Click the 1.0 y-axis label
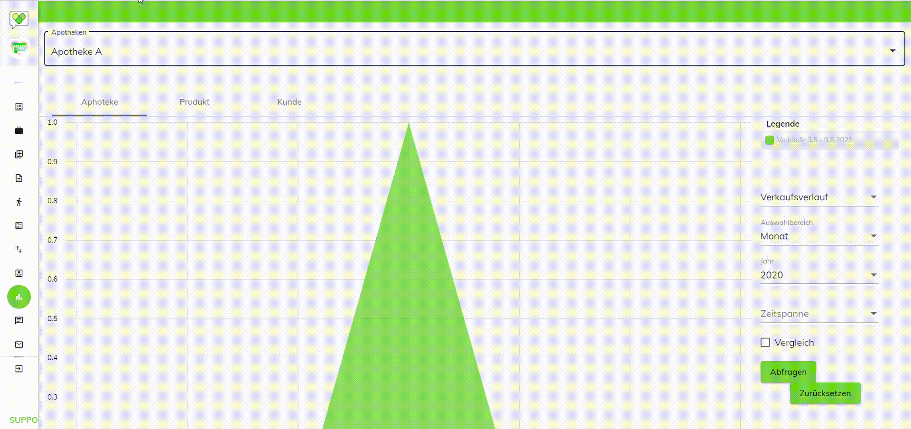Viewport: 911px width, 429px height. coord(52,122)
